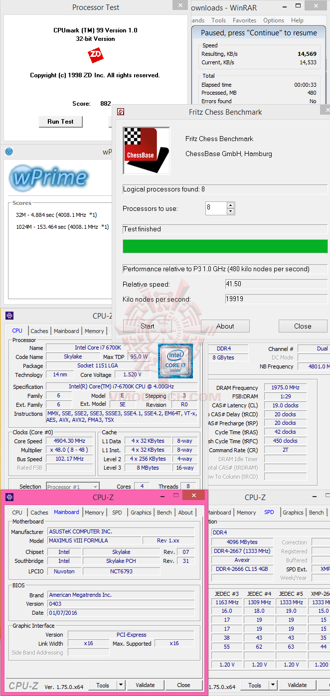Close the pink-bordered CPU-Z Mainboard window with X
The width and height of the screenshot is (330, 696).
click(x=193, y=495)
